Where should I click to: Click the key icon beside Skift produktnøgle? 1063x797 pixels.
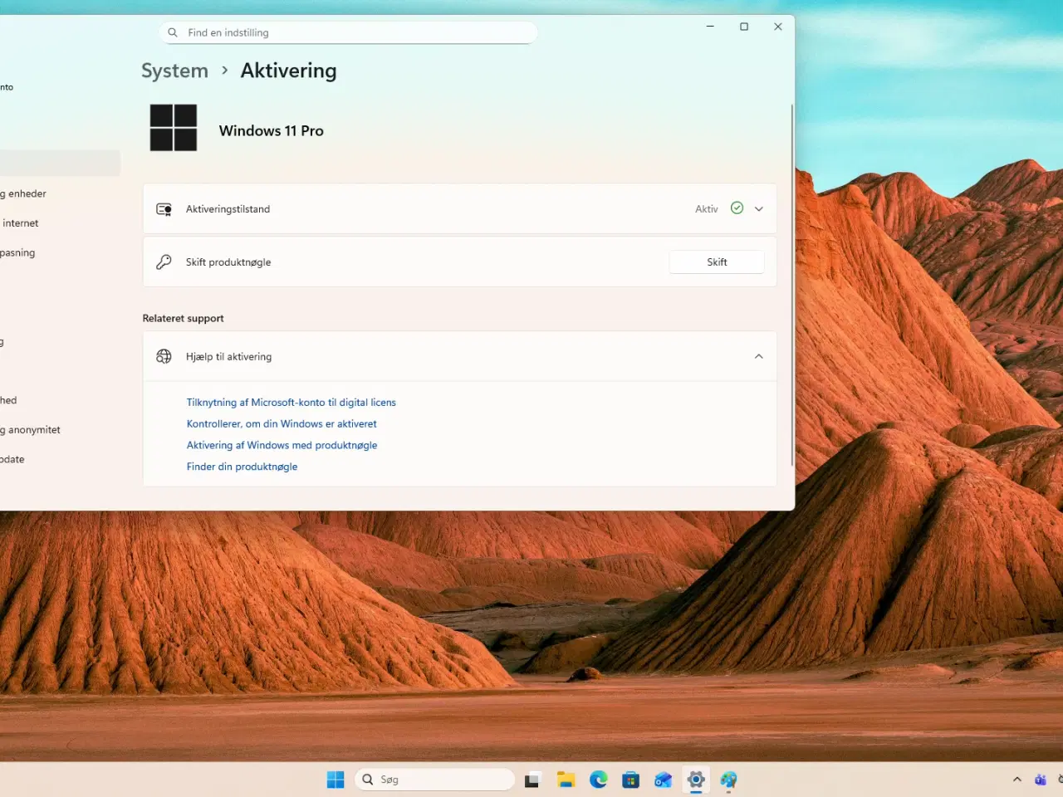164,262
